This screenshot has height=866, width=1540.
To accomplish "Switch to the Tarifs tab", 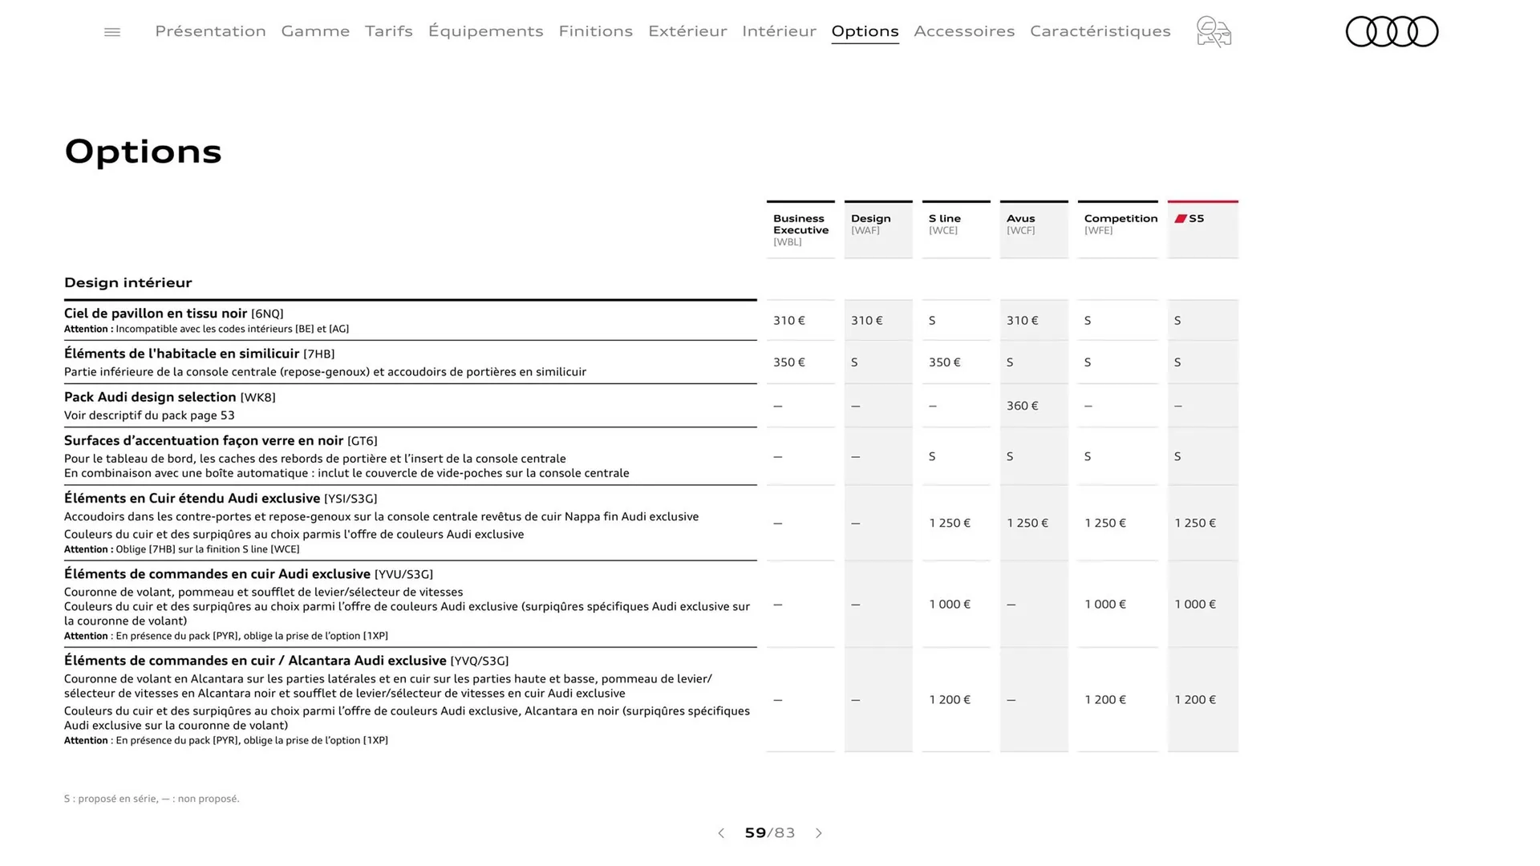I will [x=389, y=31].
